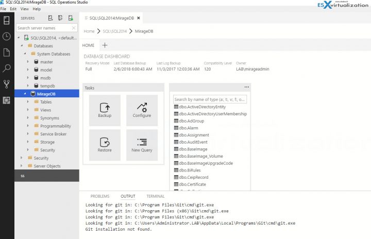The height and width of the screenshot is (239, 371).
Task: Select dbo.BaseImage in the object list
Action: click(x=193, y=149)
